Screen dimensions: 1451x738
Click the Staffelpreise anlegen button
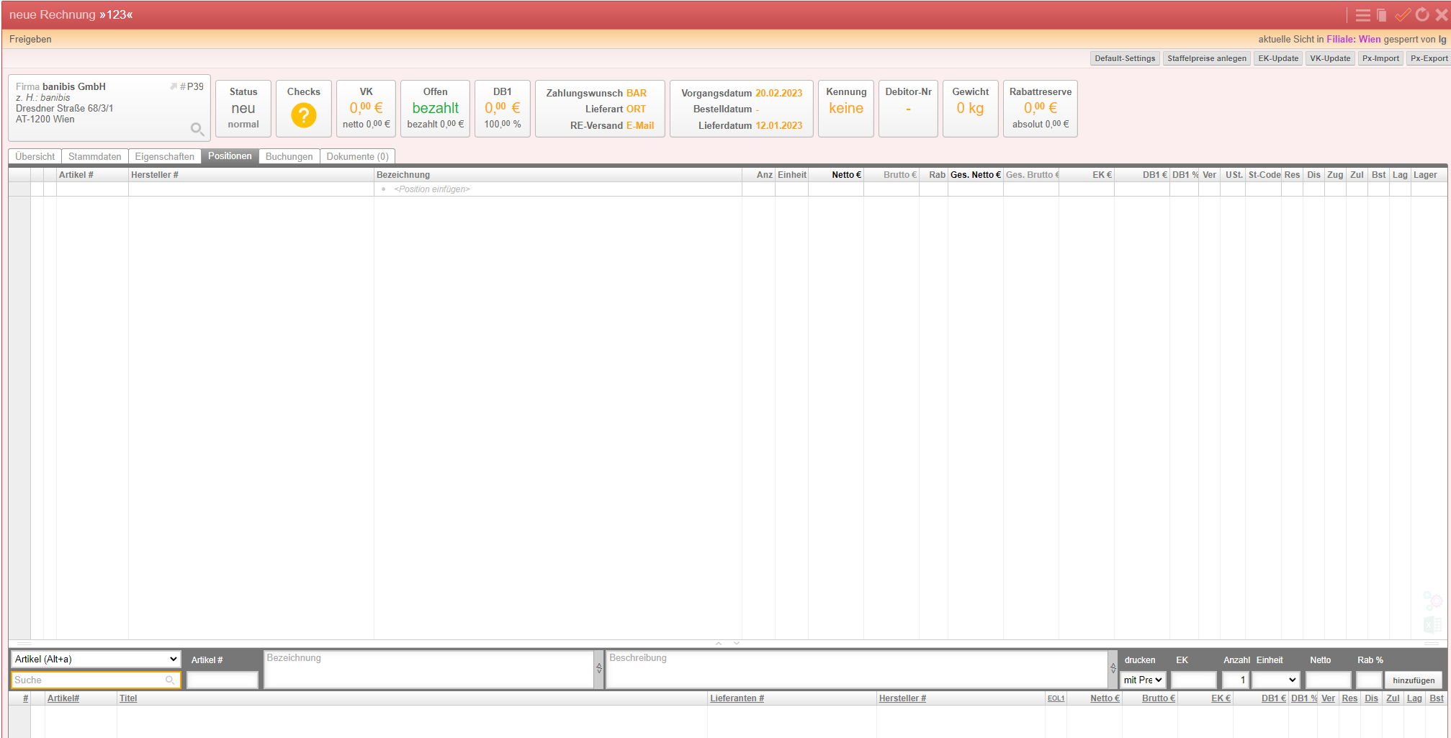1207,58
